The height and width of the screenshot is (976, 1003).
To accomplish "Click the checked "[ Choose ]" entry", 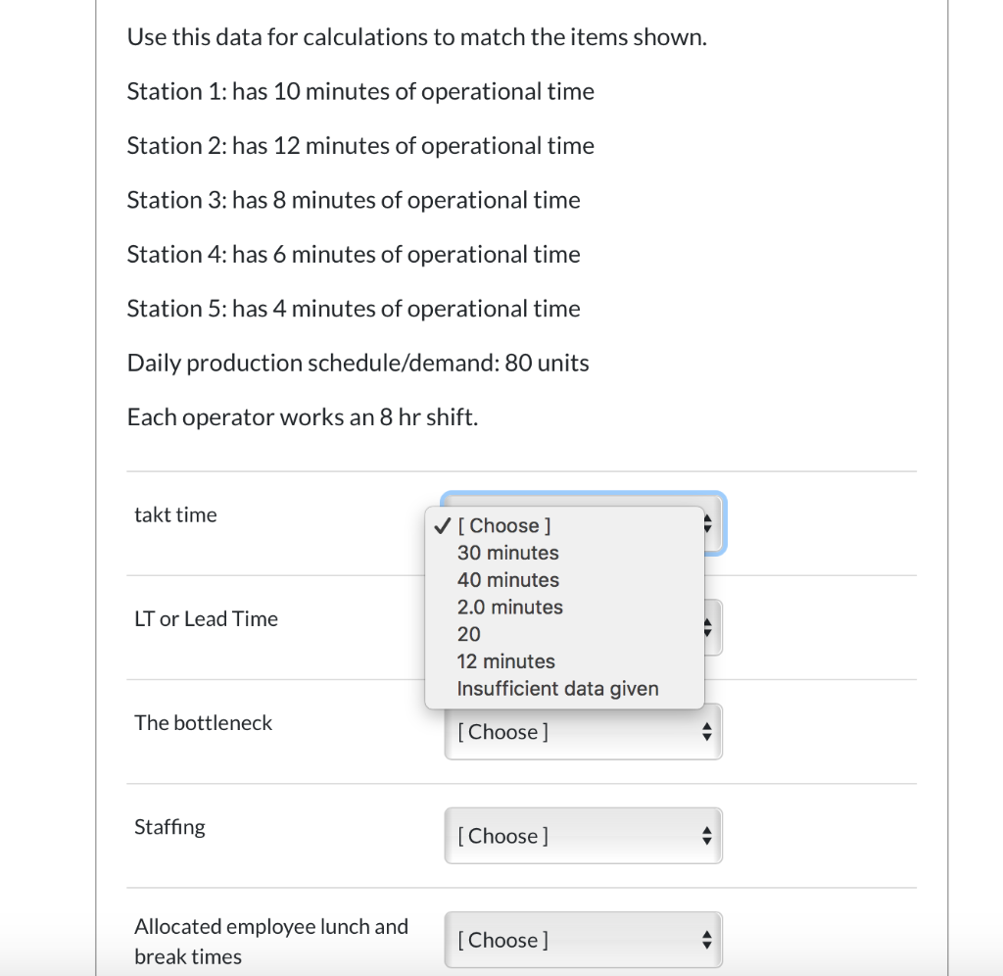I will [x=503, y=525].
